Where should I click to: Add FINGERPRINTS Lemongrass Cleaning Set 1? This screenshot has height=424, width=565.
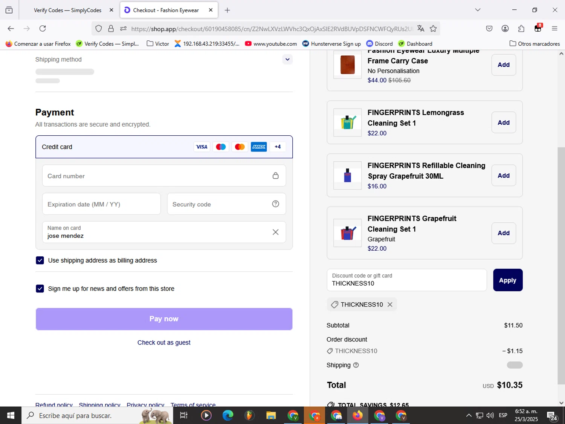point(504,122)
